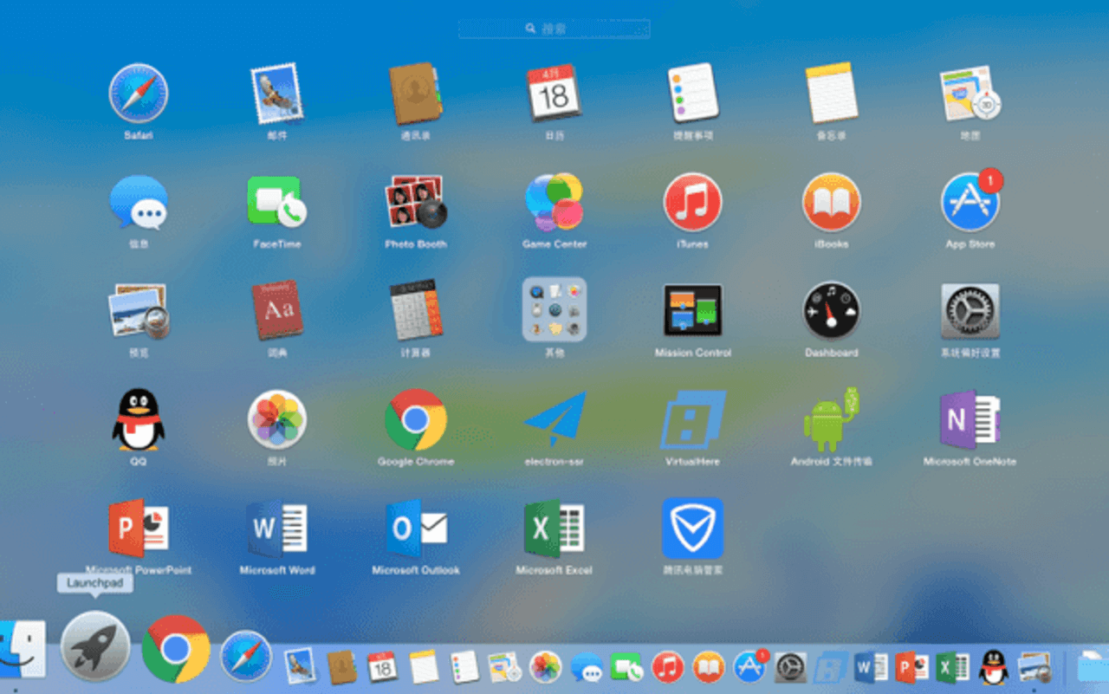Image resolution: width=1109 pixels, height=694 pixels.
Task: Focus the Launchpad search (搜索) field
Action: (554, 29)
